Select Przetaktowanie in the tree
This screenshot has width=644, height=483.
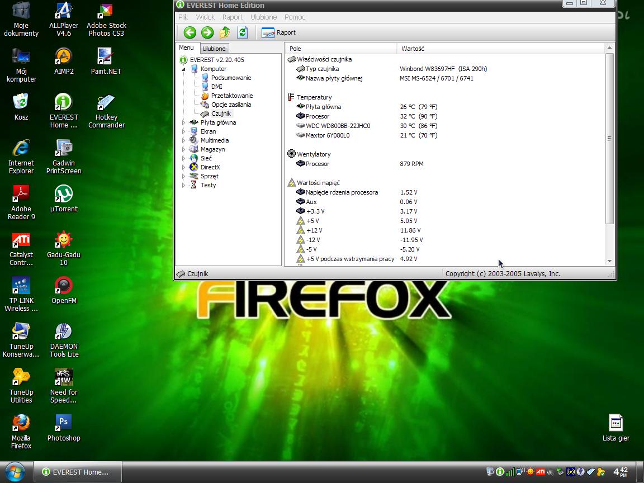231,96
